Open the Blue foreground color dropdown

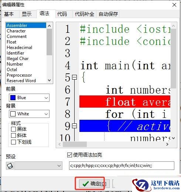(x=29, y=98)
